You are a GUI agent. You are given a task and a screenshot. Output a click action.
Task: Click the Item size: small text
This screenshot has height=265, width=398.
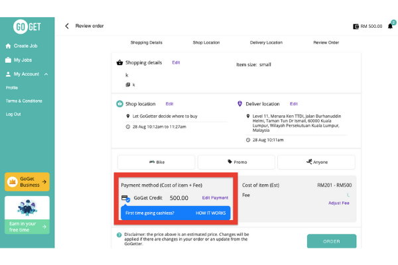(253, 65)
